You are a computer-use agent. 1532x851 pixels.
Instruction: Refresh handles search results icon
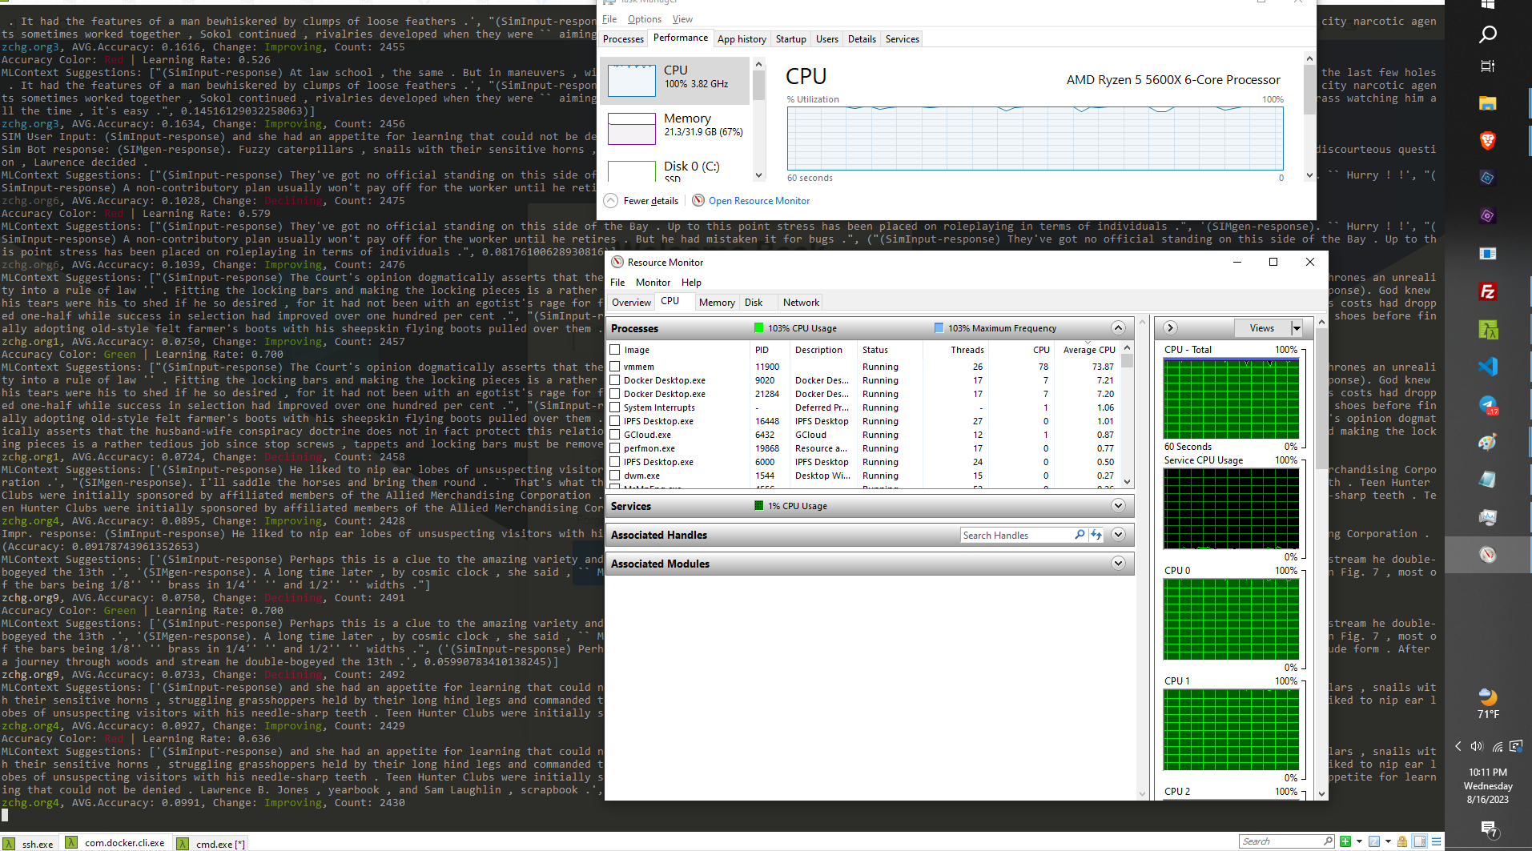click(1096, 535)
